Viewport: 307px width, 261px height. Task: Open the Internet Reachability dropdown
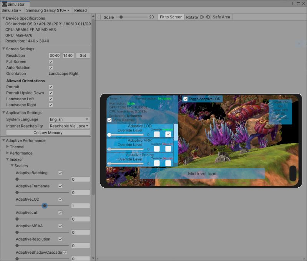(x=69, y=126)
